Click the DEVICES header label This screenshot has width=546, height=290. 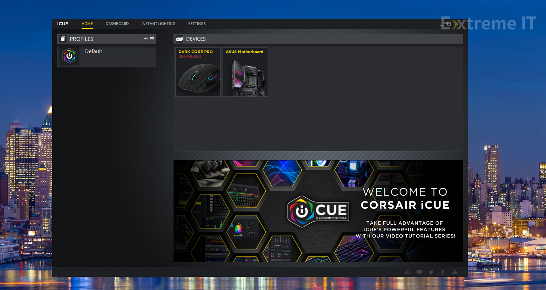(196, 39)
